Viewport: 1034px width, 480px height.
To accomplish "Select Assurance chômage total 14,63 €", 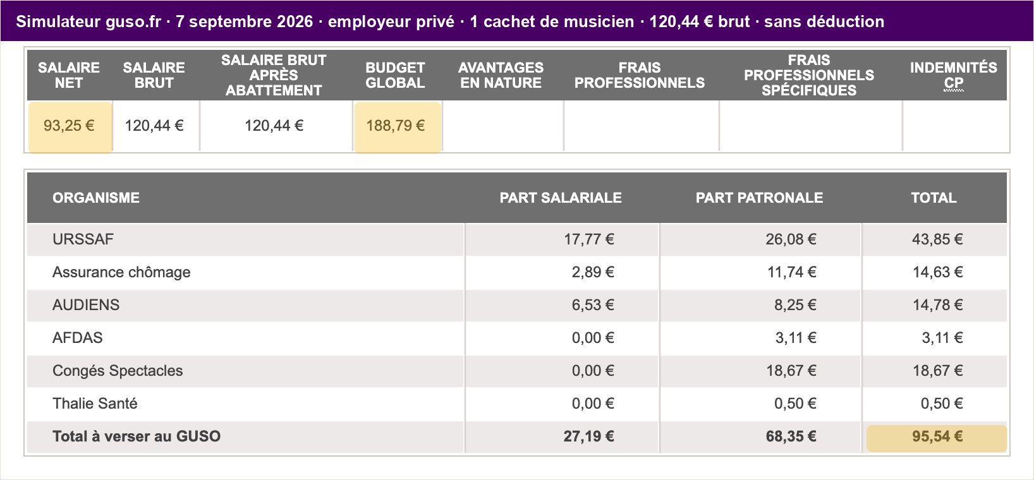I will click(x=938, y=272).
